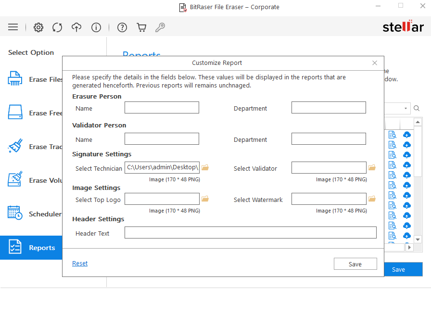Click the Validator Person Department field

(x=329, y=139)
